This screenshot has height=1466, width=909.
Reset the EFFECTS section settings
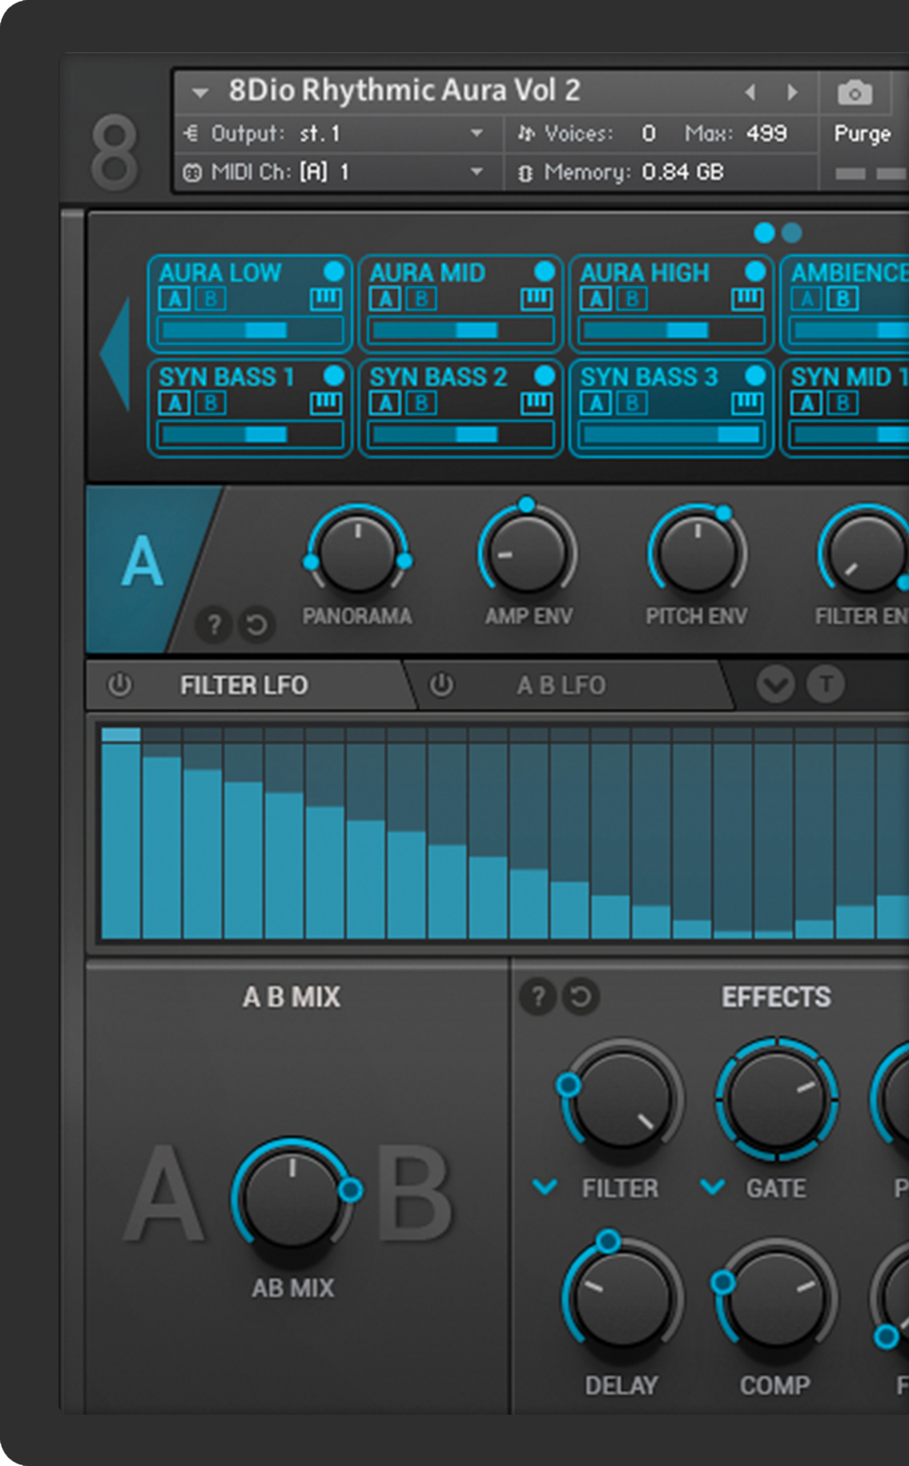click(581, 997)
